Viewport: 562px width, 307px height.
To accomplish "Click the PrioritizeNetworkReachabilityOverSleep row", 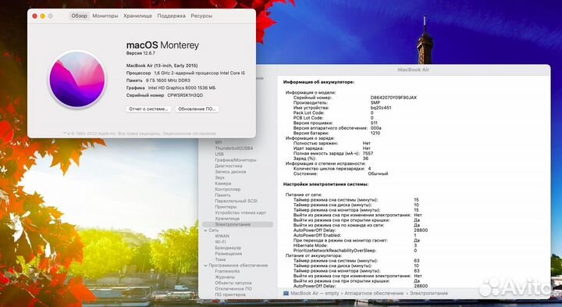I will click(x=355, y=250).
